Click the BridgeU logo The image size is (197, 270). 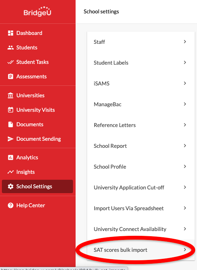click(x=37, y=12)
